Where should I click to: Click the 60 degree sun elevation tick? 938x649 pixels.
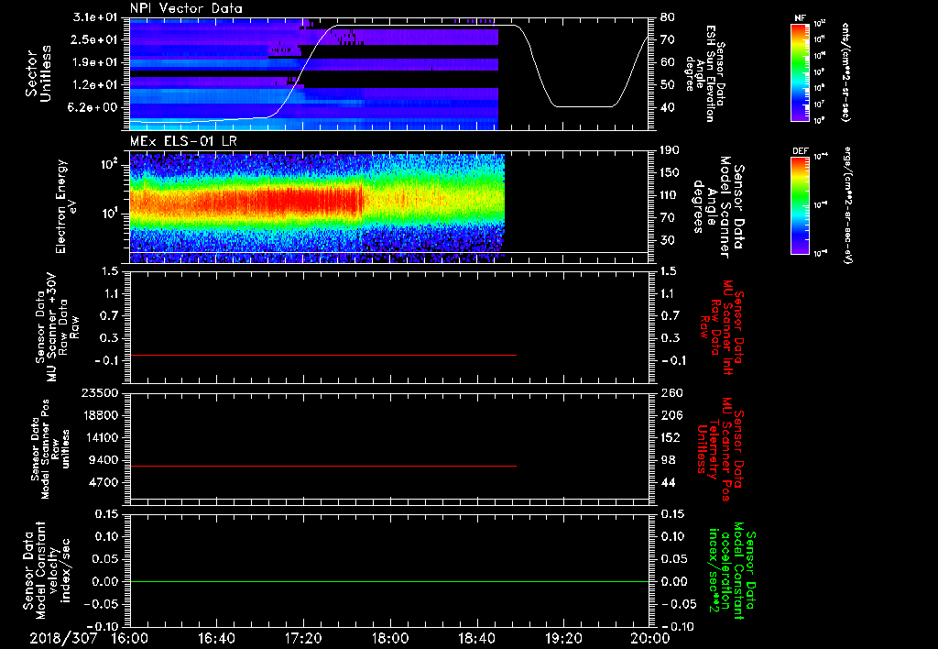click(668, 62)
